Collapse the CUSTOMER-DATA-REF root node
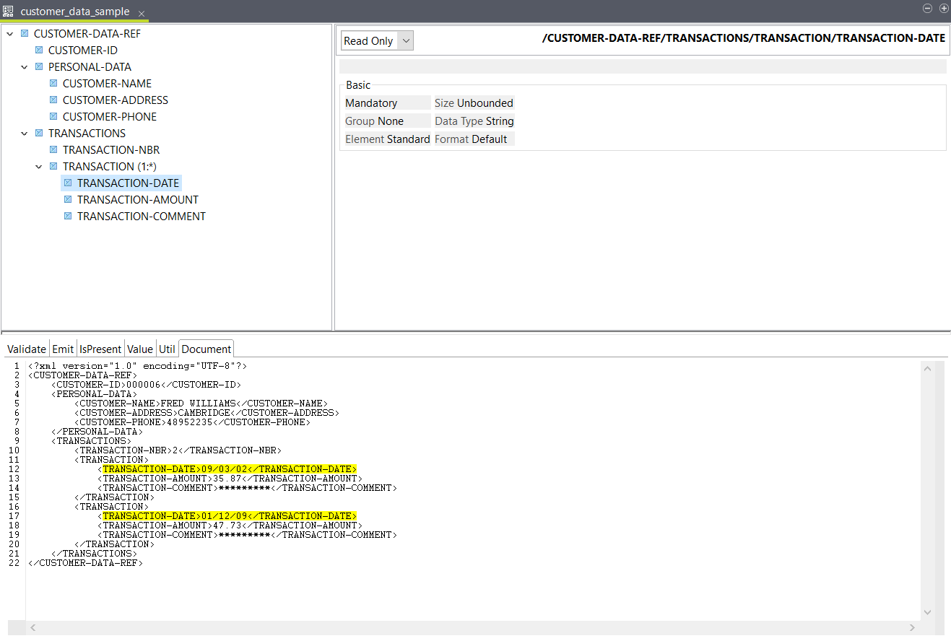This screenshot has height=641, width=951. (10, 34)
